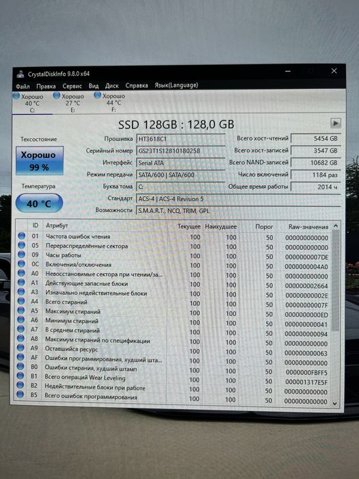Click status icon for attribute 01 Частота ошибок чтения
The width and height of the screenshot is (359, 479).
(21, 236)
